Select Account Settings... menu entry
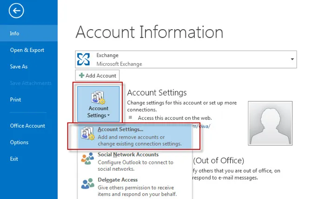 pyautogui.click(x=135, y=136)
